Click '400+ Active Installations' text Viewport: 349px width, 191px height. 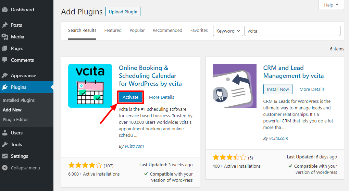click(236, 166)
